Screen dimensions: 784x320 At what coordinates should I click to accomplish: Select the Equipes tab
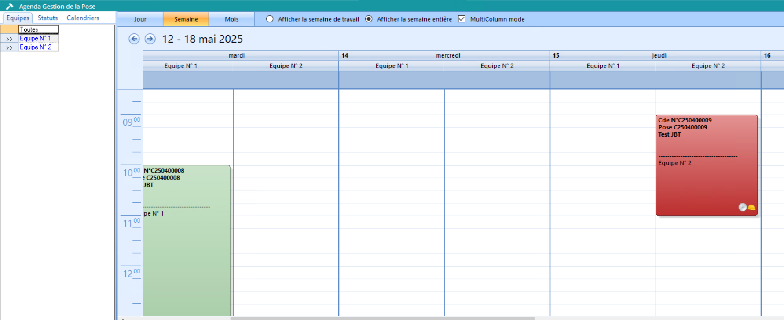click(x=18, y=18)
